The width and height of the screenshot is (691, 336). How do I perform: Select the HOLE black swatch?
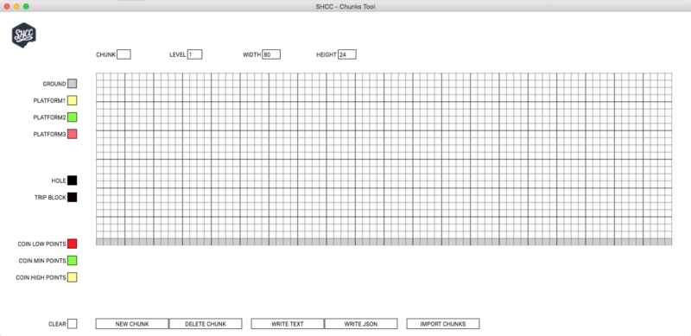click(73, 181)
